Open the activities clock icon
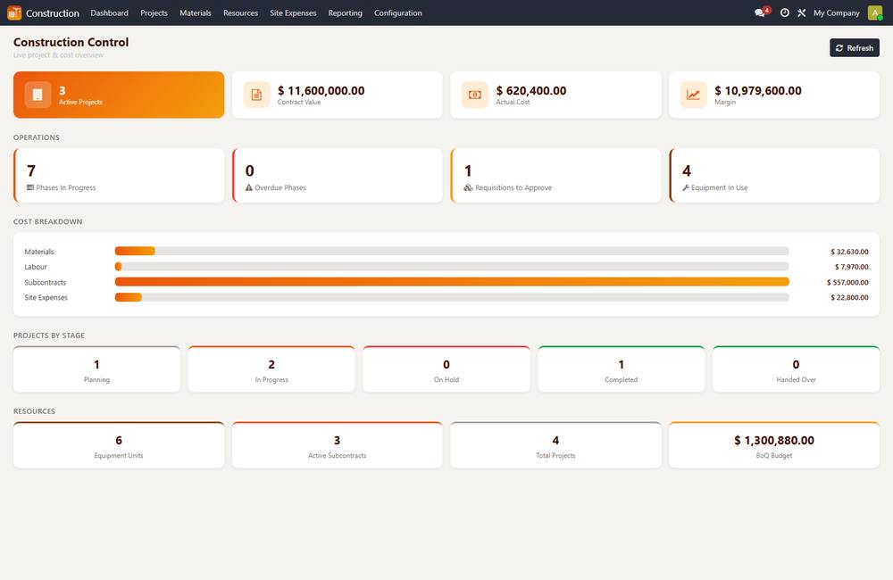The width and height of the screenshot is (893, 580). (785, 12)
